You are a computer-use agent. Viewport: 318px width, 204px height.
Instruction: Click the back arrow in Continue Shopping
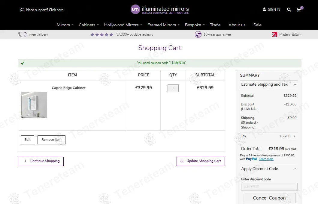(x=26, y=161)
